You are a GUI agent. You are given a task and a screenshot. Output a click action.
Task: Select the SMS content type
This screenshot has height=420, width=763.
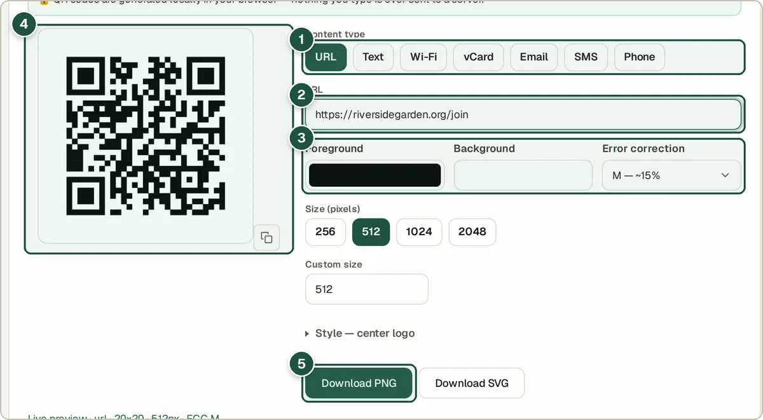click(586, 57)
